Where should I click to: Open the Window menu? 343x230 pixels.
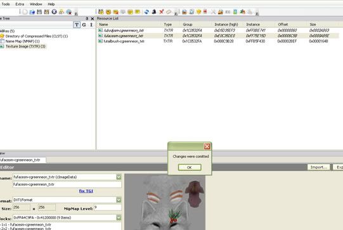coord(36,4)
